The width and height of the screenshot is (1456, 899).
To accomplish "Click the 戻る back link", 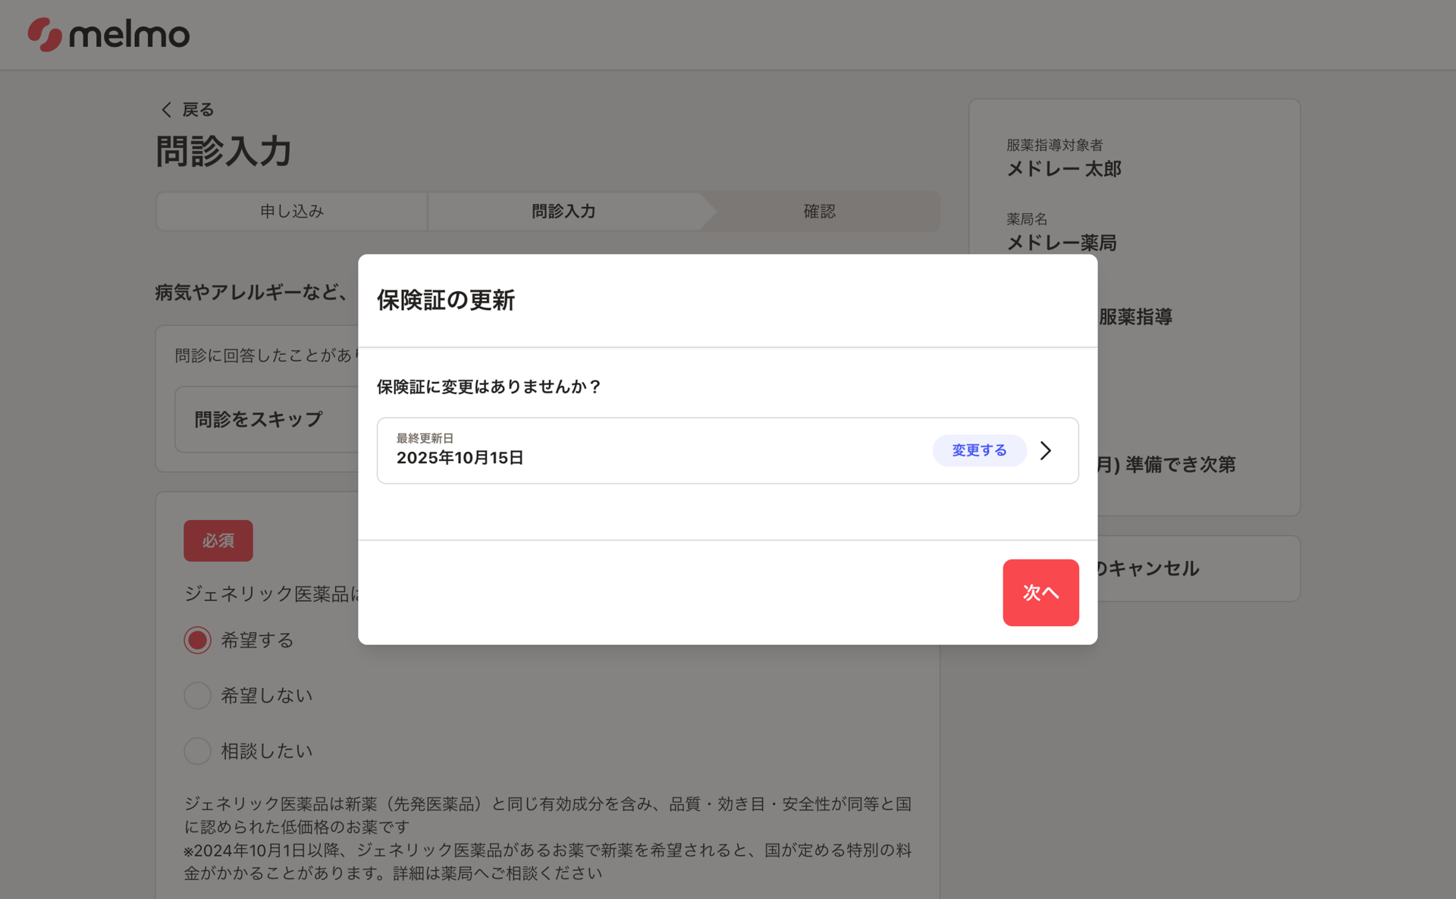I will [x=198, y=110].
